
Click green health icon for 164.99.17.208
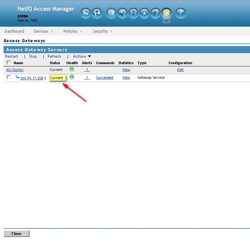72,77
